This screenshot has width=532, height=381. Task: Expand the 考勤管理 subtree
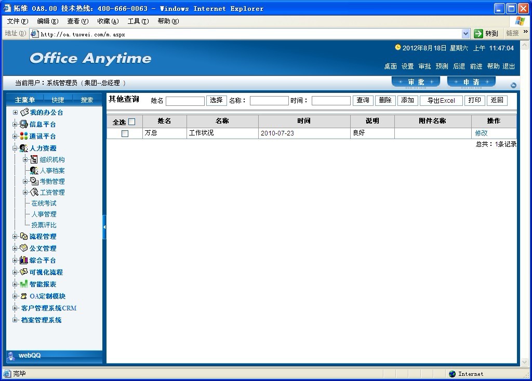click(x=25, y=182)
